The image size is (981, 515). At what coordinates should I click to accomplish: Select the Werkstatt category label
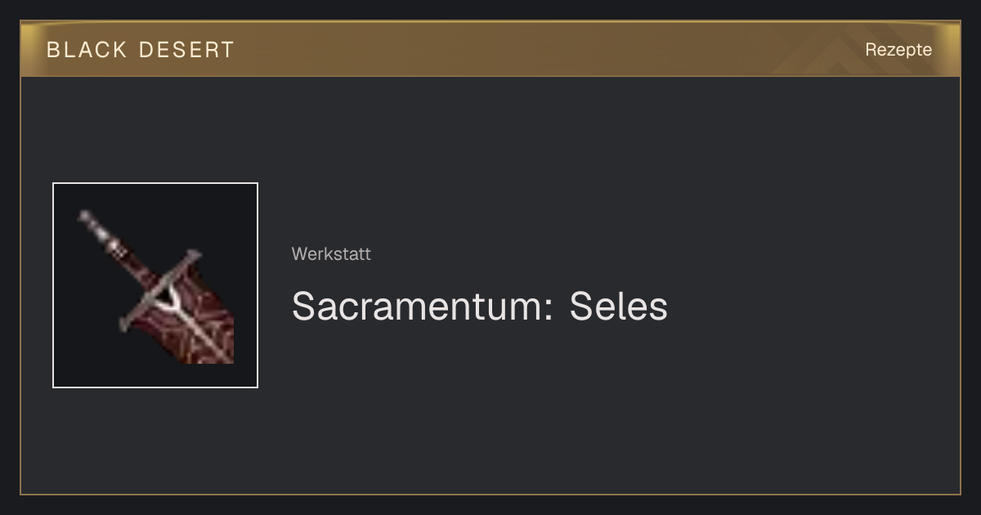pyautogui.click(x=331, y=254)
